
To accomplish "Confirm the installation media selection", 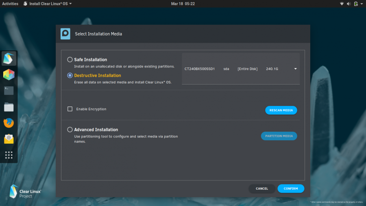I will (291, 189).
